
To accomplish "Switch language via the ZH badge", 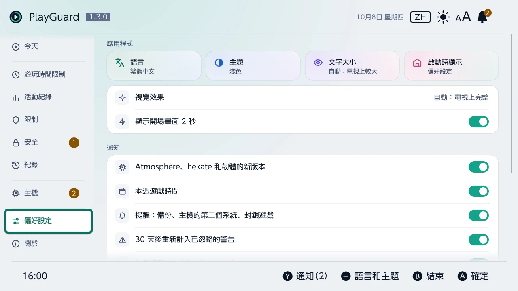I will tap(420, 17).
